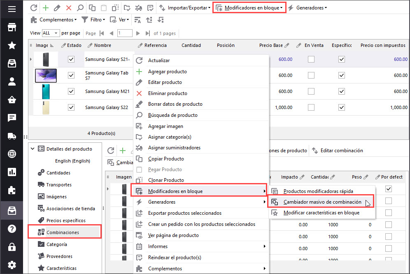Click the page number input field
Screen dimensions: 410x274
click(125, 33)
